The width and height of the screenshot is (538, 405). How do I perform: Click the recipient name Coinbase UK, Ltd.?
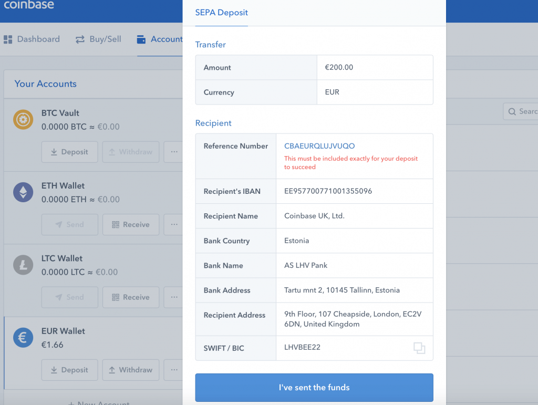point(314,216)
